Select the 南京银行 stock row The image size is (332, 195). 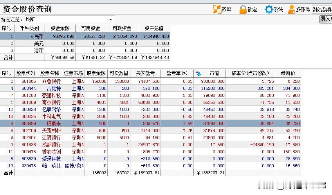[150, 102]
